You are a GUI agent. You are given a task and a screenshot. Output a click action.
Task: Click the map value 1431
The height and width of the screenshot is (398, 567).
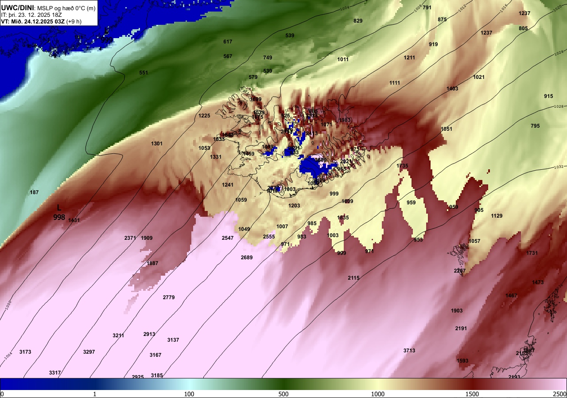click(74, 220)
